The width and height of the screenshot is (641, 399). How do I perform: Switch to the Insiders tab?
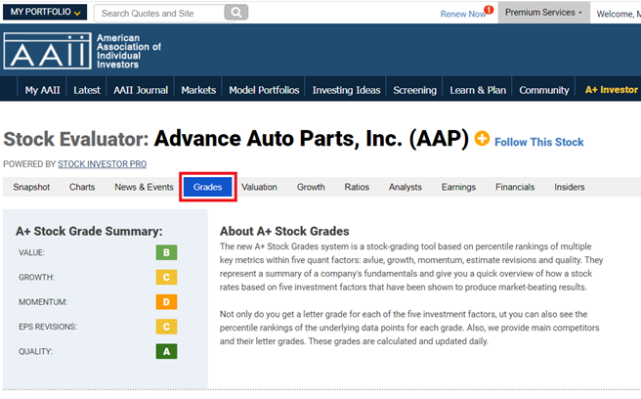(569, 187)
